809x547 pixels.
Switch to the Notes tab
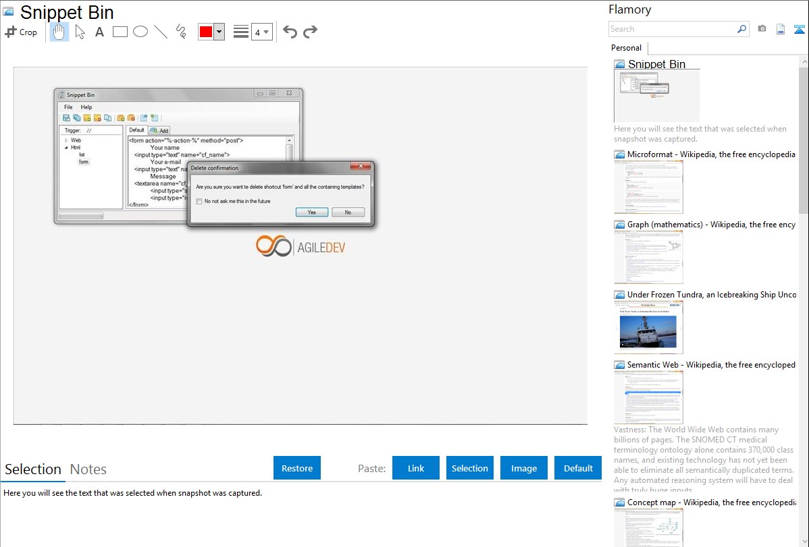(x=88, y=469)
